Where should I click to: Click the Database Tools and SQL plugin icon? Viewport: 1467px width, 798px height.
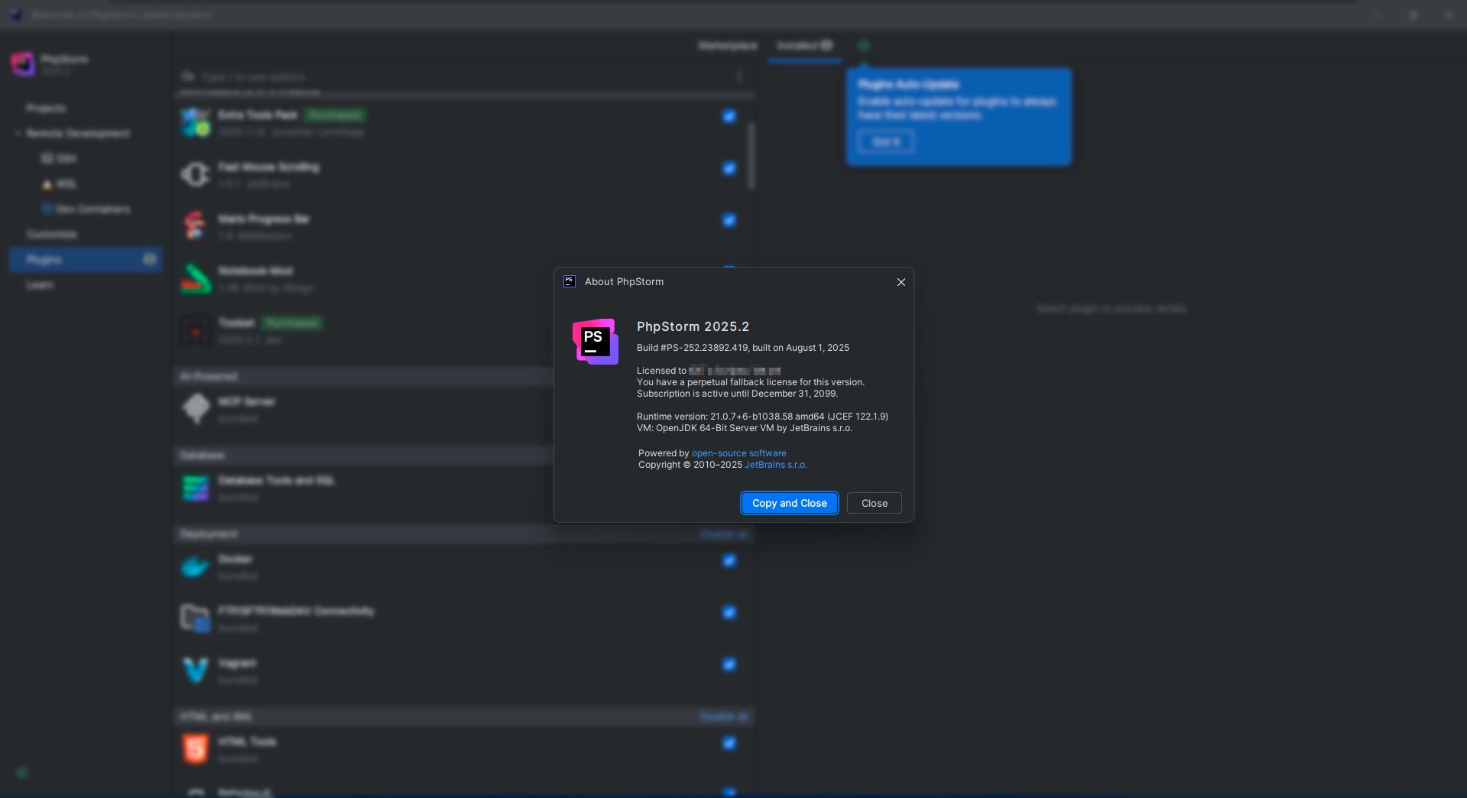coord(196,488)
